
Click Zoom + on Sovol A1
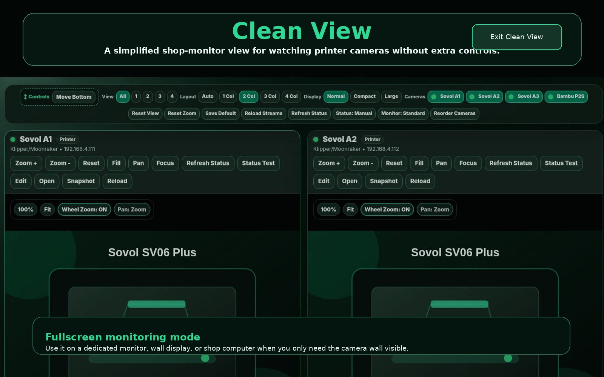26,163
